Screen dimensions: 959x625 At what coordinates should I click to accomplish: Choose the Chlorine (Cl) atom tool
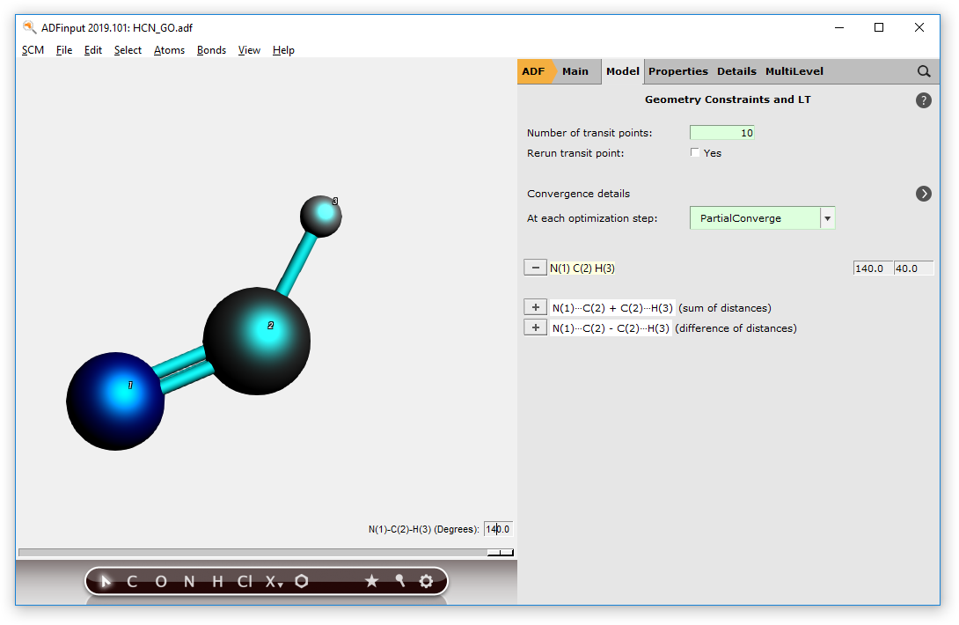coord(245,581)
